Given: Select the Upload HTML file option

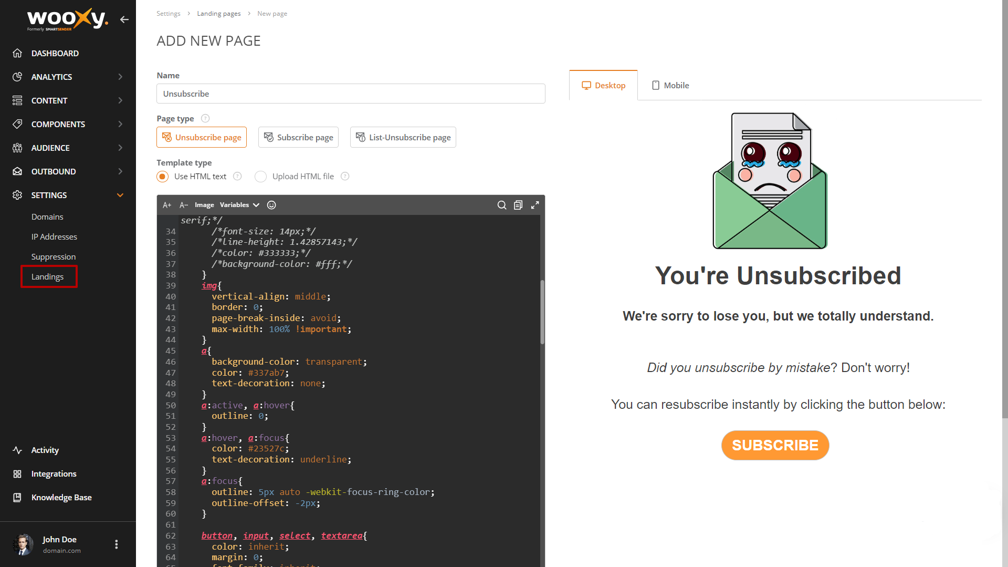Looking at the screenshot, I should 260,177.
